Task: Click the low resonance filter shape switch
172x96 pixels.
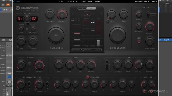Action: click(29, 85)
